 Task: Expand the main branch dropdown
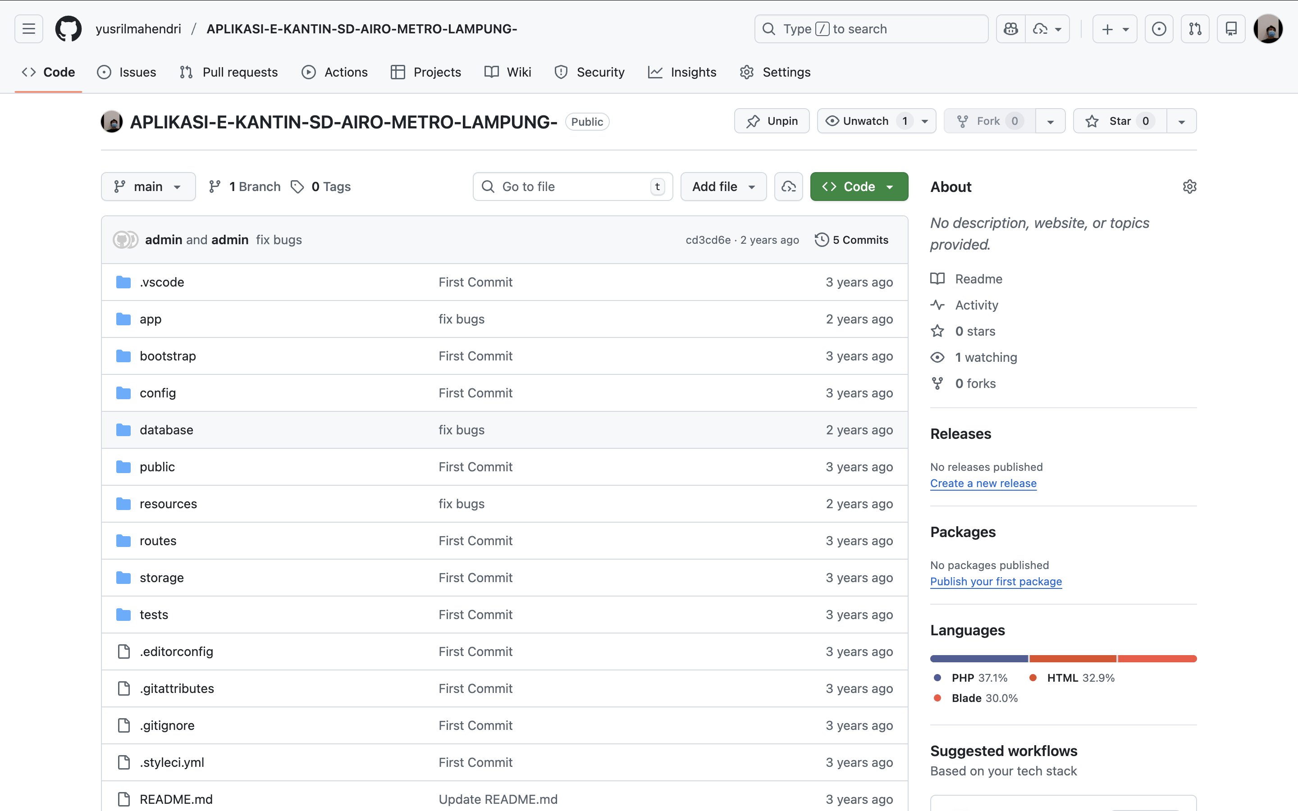coord(148,187)
